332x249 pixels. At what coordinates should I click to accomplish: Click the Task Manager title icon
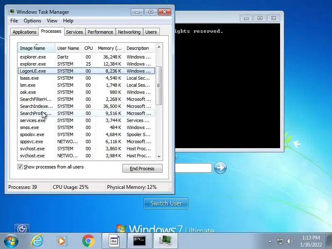coord(12,12)
